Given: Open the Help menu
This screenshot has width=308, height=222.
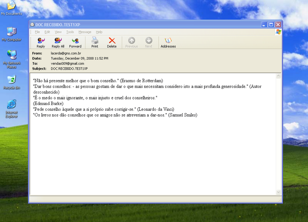Looking at the screenshot, I should [x=99, y=32].
